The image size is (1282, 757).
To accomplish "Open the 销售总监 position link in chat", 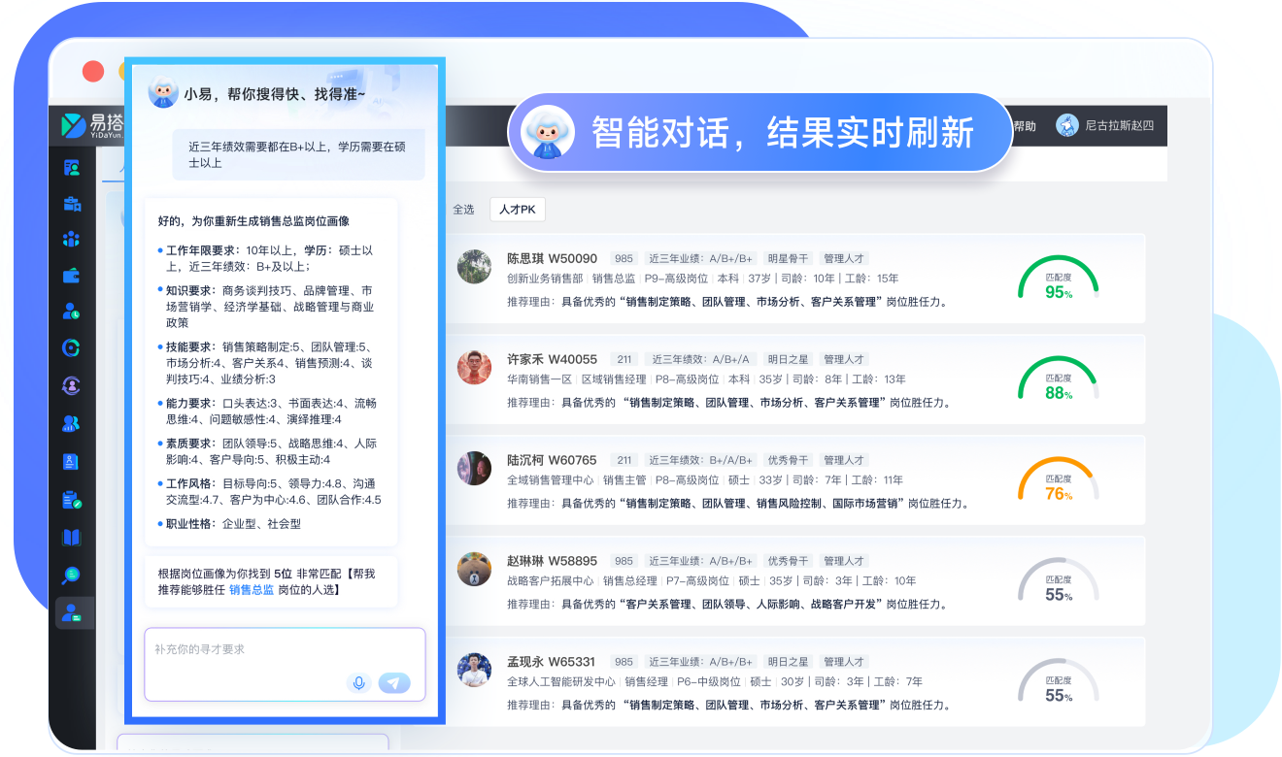I will coord(252,589).
